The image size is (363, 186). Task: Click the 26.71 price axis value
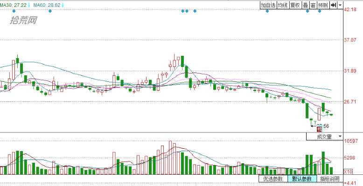coord(350,101)
